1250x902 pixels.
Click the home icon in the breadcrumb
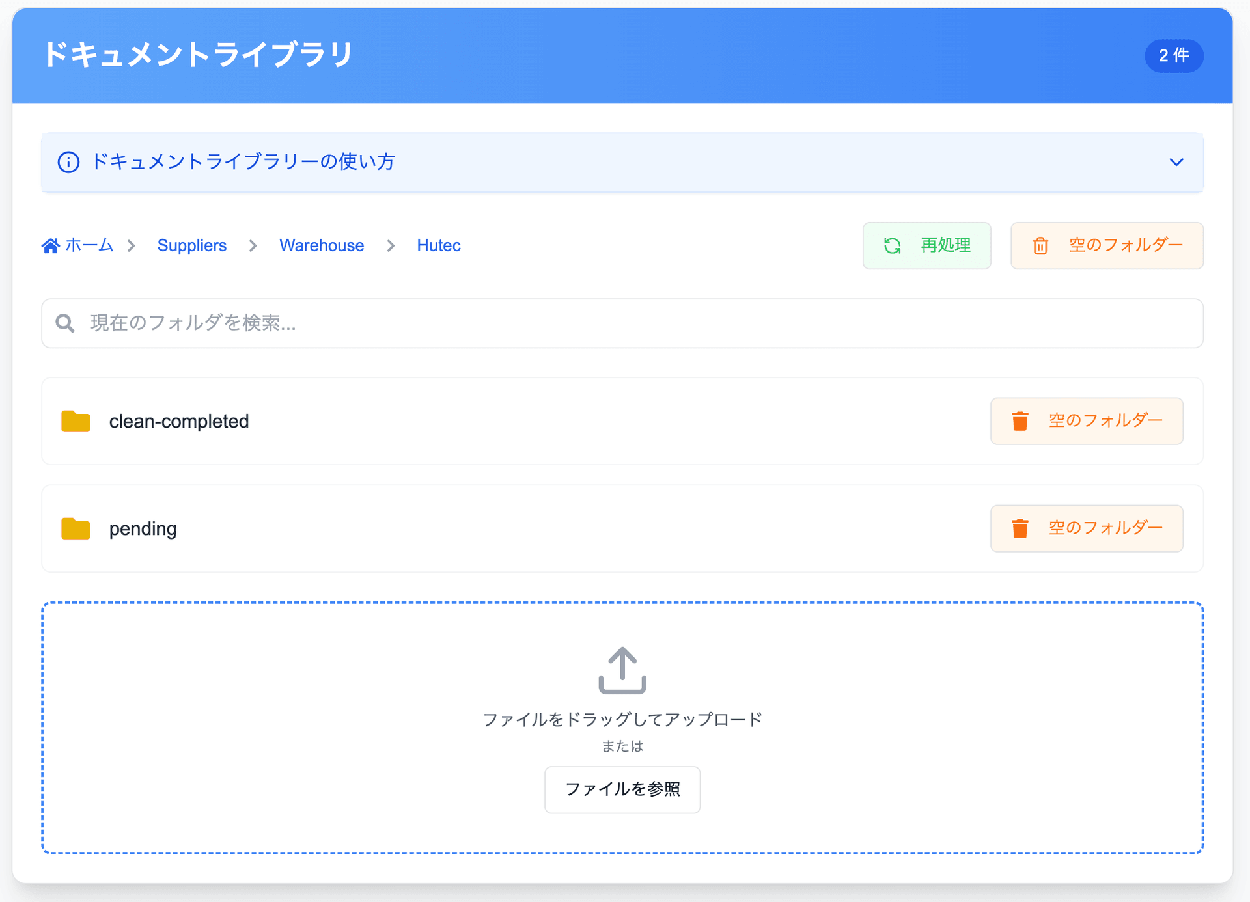pyautogui.click(x=51, y=245)
